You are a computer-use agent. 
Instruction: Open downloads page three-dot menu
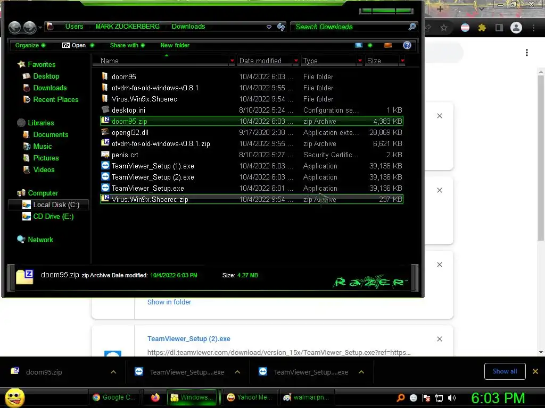click(527, 53)
